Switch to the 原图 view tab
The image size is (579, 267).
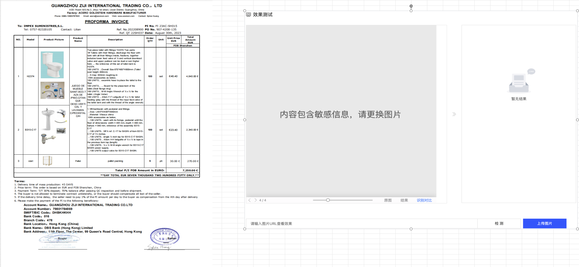point(388,200)
